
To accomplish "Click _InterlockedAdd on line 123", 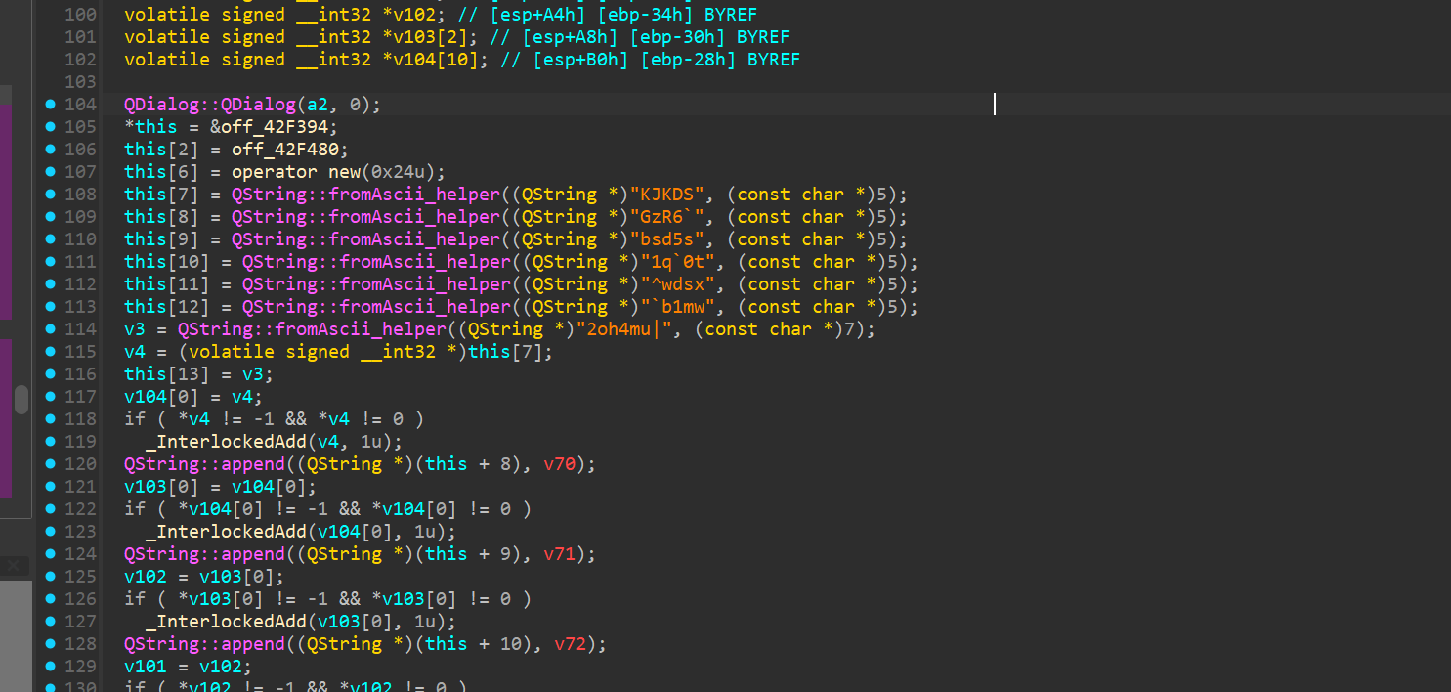I will (x=226, y=532).
